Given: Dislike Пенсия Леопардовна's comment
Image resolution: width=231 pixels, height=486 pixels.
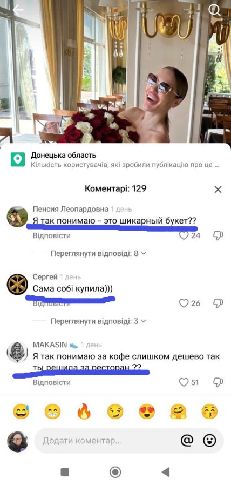Looking at the screenshot, I should pos(218,235).
